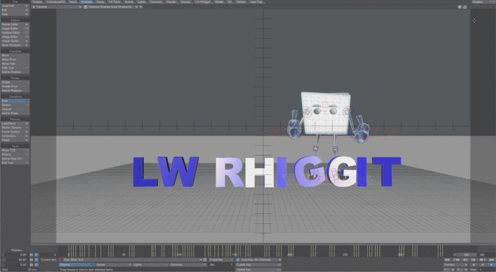Pause the animation playback

click(482, 265)
